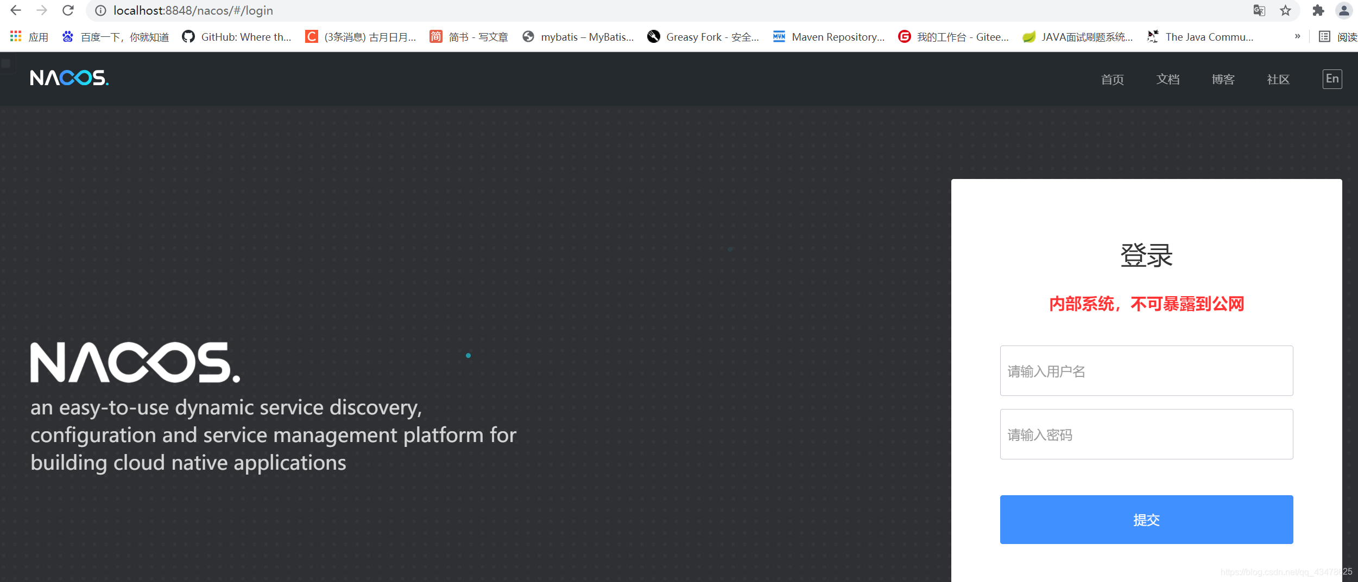Image resolution: width=1358 pixels, height=582 pixels.
Task: Click the large NACOS logo on banner
Action: pyautogui.click(x=135, y=362)
